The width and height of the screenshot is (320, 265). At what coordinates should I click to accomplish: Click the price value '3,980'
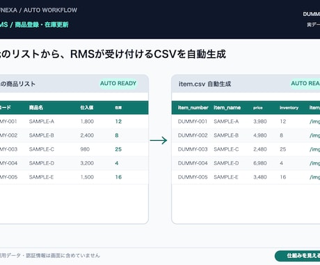click(x=260, y=121)
